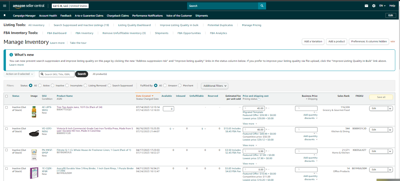This screenshot has height=181, width=400.
Task: Filter Fulfilled By Merchant
Action: (x=180, y=85)
